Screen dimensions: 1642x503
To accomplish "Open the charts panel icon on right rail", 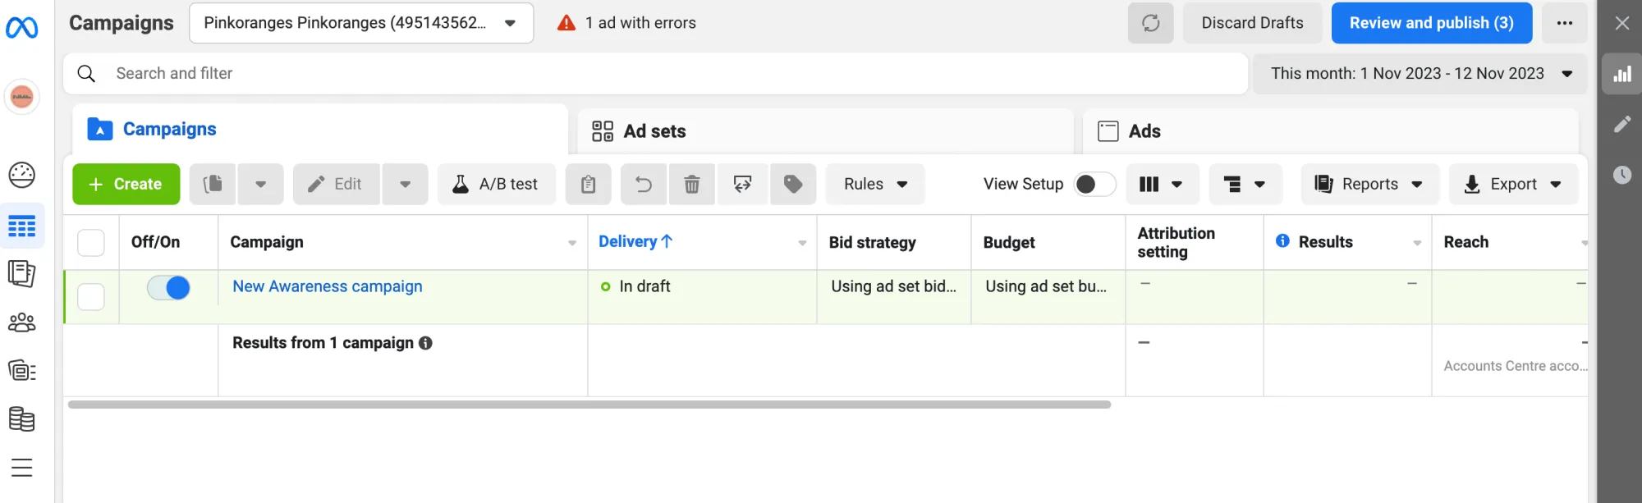I will pos(1622,75).
